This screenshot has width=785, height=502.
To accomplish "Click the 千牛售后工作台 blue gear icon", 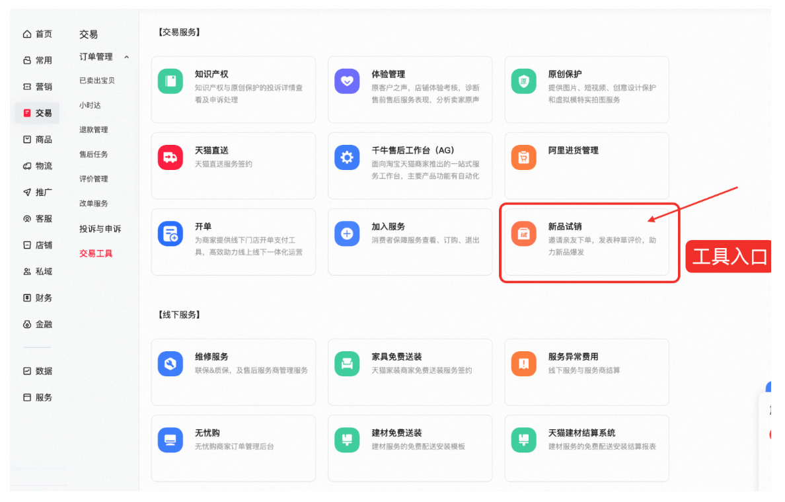I will (x=347, y=157).
